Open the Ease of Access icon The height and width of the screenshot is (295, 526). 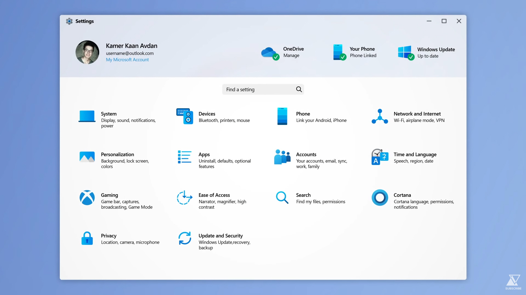coord(185,197)
